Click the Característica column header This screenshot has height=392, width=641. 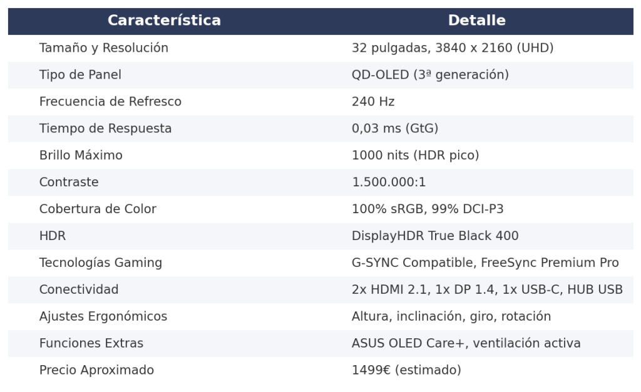tap(165, 21)
